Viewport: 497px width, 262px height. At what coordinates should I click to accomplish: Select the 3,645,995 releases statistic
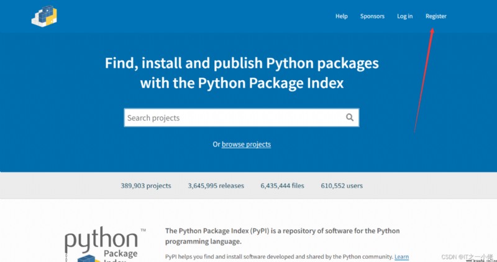coord(216,186)
